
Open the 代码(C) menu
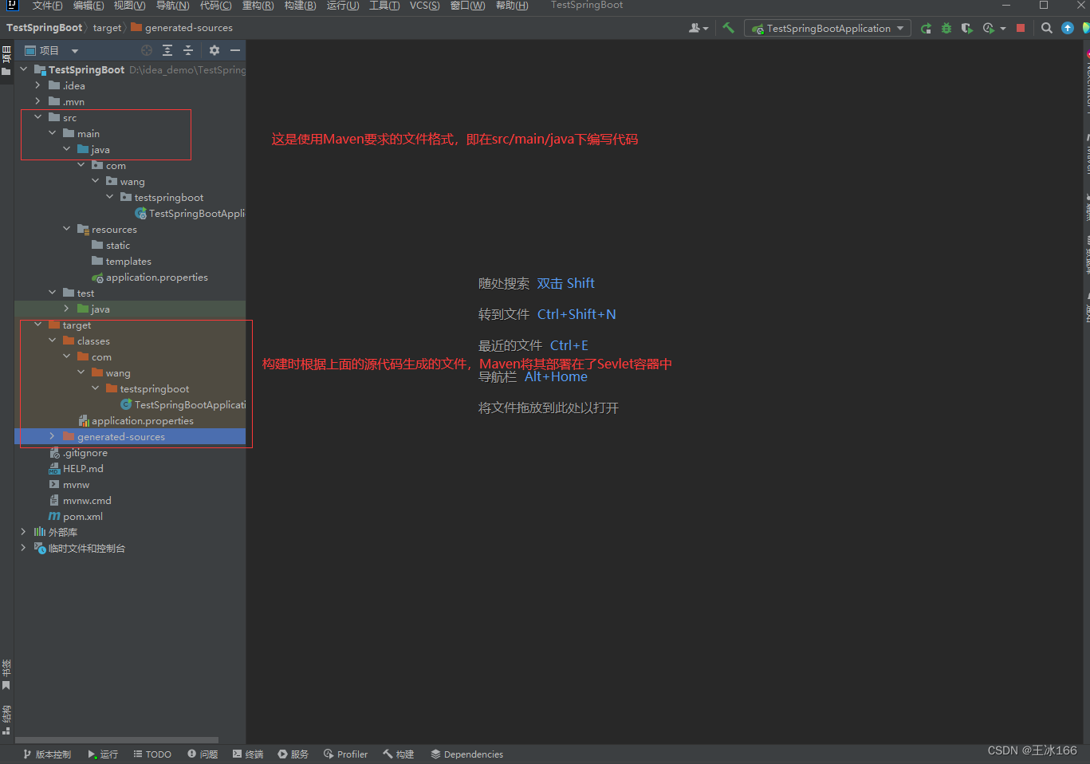pos(215,6)
